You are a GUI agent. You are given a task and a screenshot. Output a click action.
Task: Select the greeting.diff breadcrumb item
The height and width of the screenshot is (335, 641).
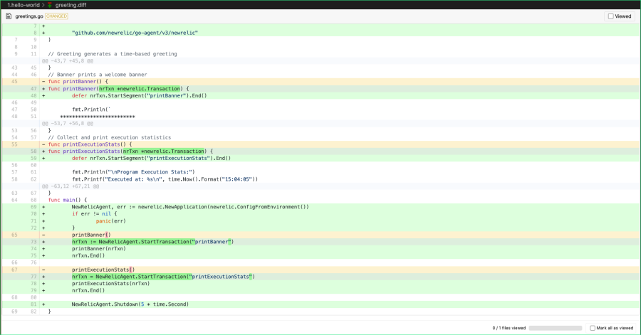[x=72, y=4]
